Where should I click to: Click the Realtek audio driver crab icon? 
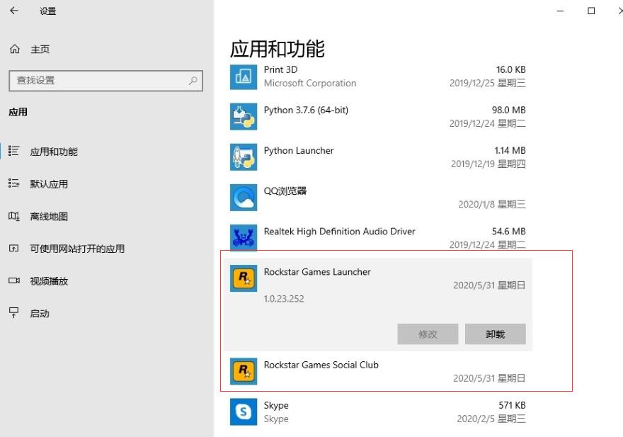pos(244,238)
